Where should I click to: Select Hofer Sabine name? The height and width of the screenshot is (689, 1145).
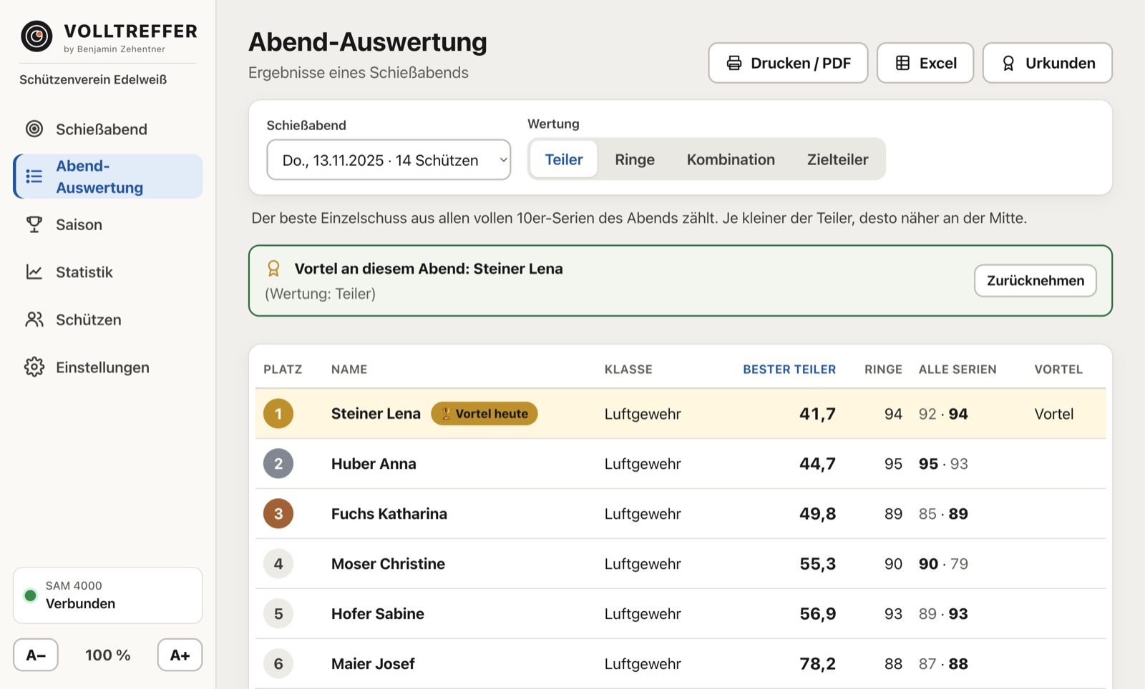coord(378,613)
